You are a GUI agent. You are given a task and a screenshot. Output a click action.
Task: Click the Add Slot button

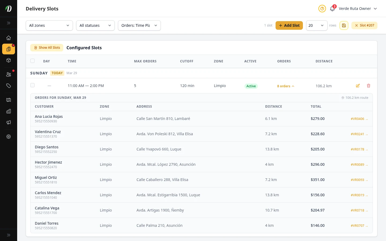point(289,25)
